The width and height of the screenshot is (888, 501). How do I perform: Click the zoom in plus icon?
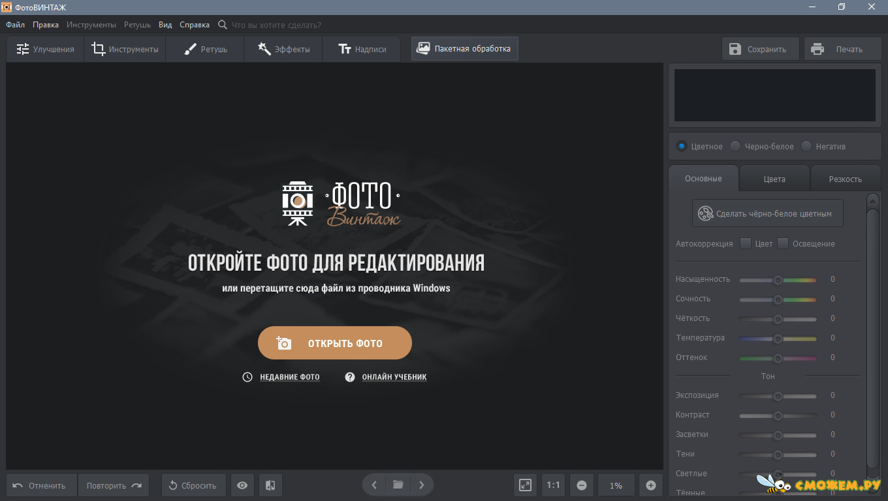(650, 485)
